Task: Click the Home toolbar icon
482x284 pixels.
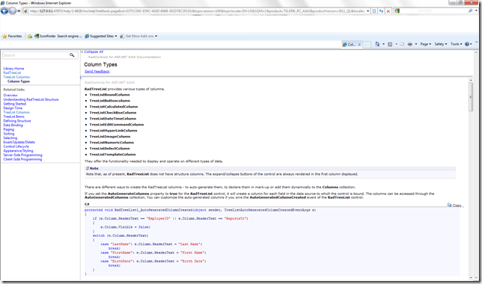Action: [377, 44]
